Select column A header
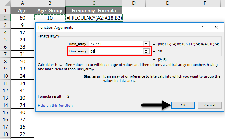 pyautogui.click(x=22, y=3)
